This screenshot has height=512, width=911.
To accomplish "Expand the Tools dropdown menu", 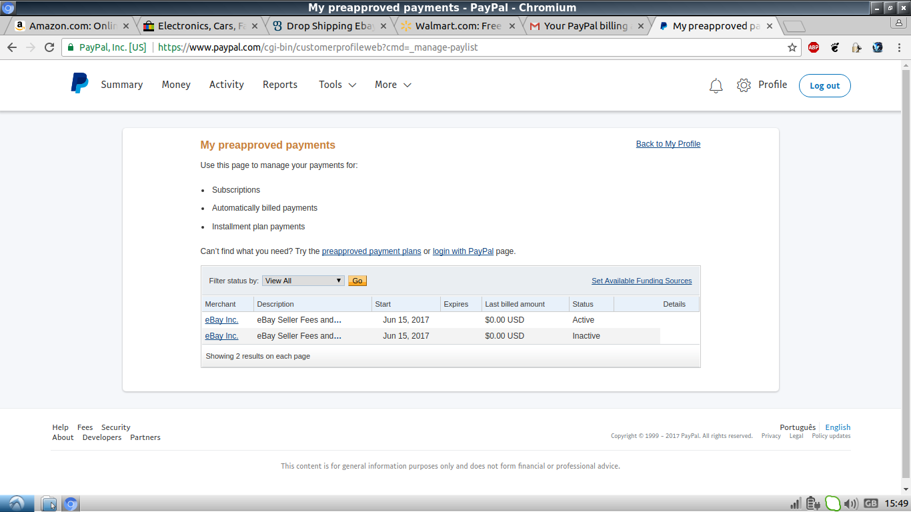I will pyautogui.click(x=337, y=85).
